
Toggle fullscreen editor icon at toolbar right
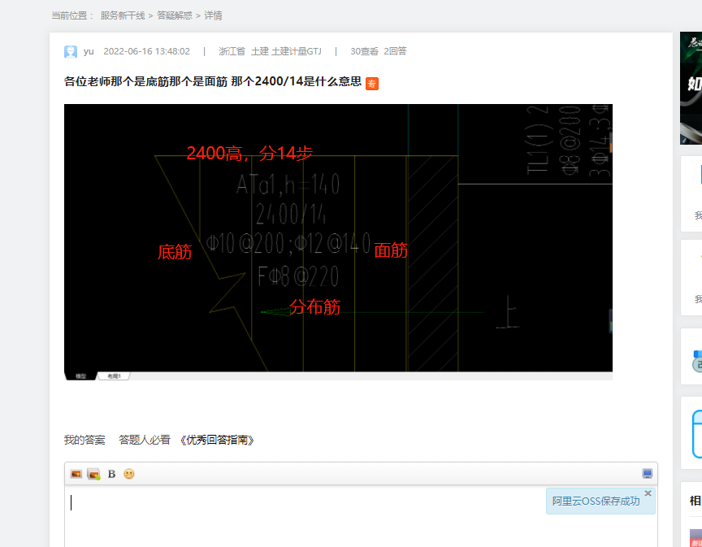coord(647,474)
